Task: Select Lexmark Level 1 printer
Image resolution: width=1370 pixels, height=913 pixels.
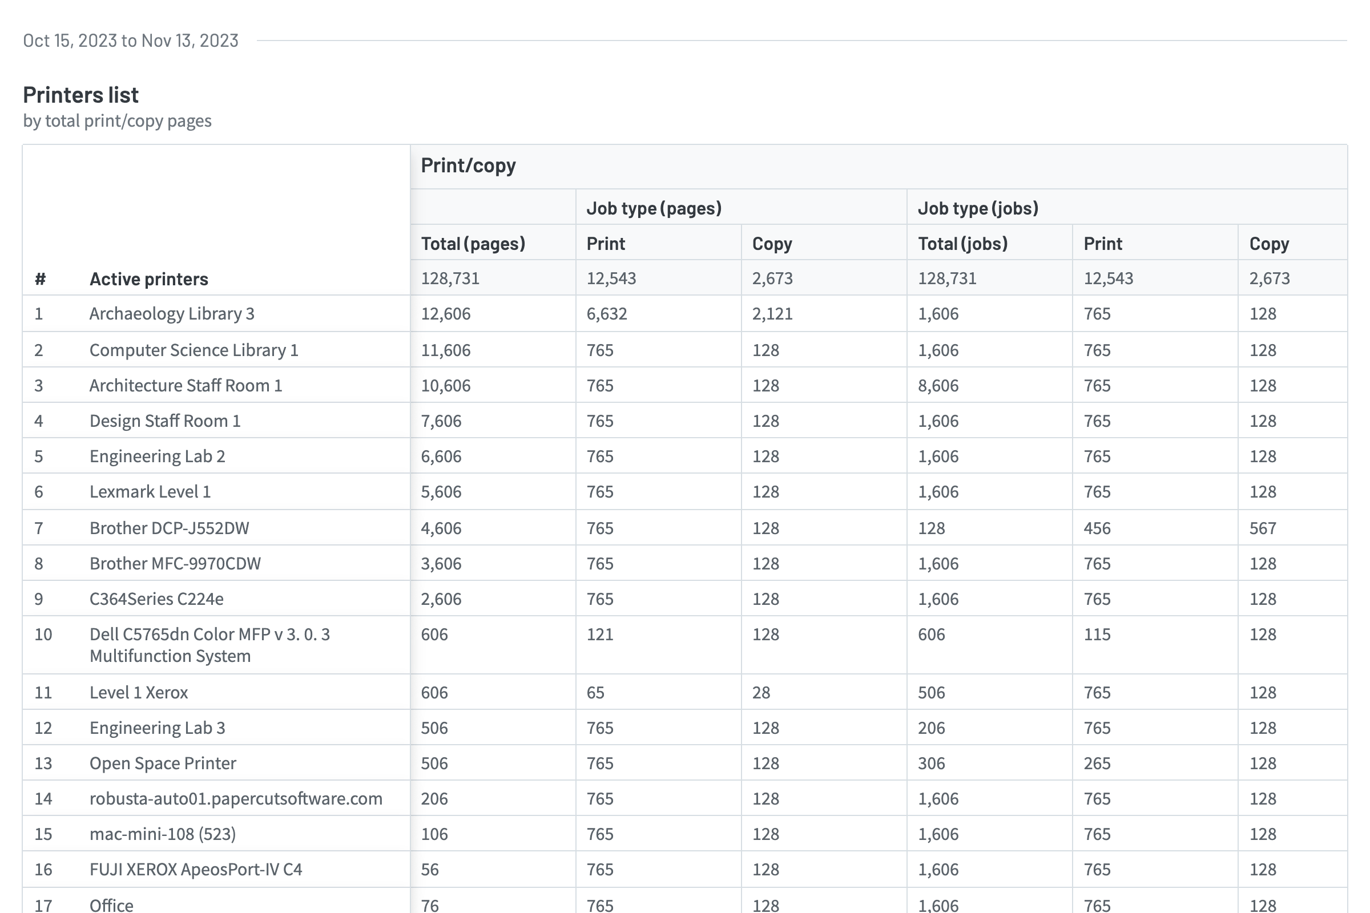Action: point(150,492)
